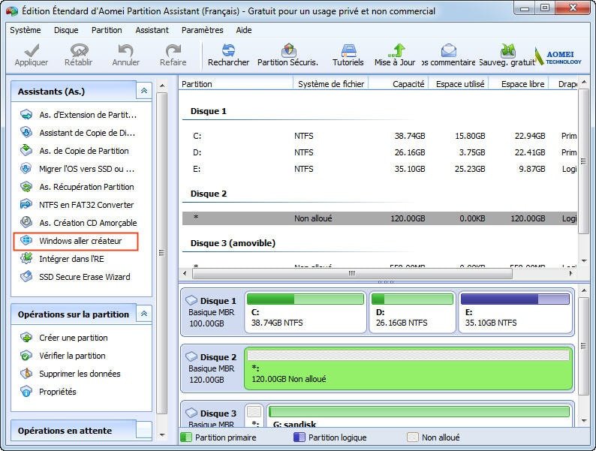Click the Propriétés icon
This screenshot has width=596, height=451.
(x=26, y=392)
